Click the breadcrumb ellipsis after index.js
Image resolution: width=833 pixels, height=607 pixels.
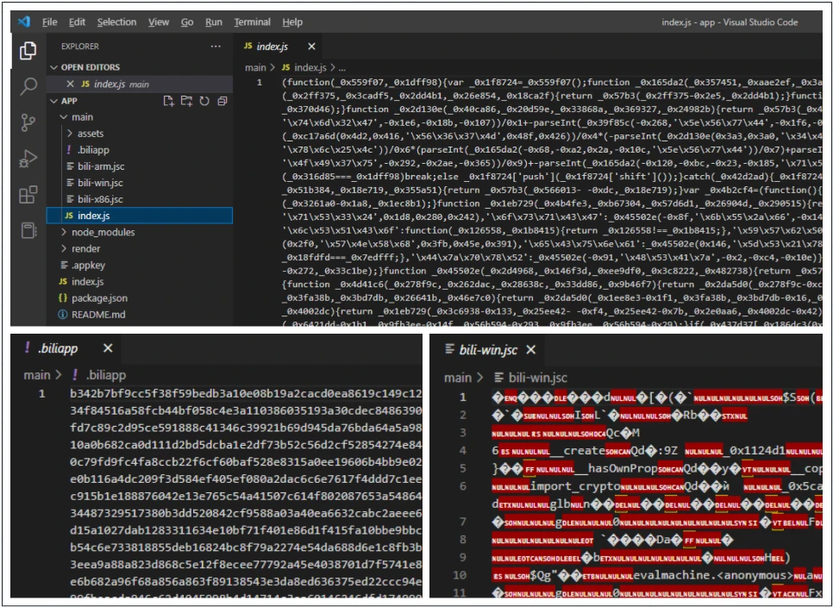[x=342, y=68]
